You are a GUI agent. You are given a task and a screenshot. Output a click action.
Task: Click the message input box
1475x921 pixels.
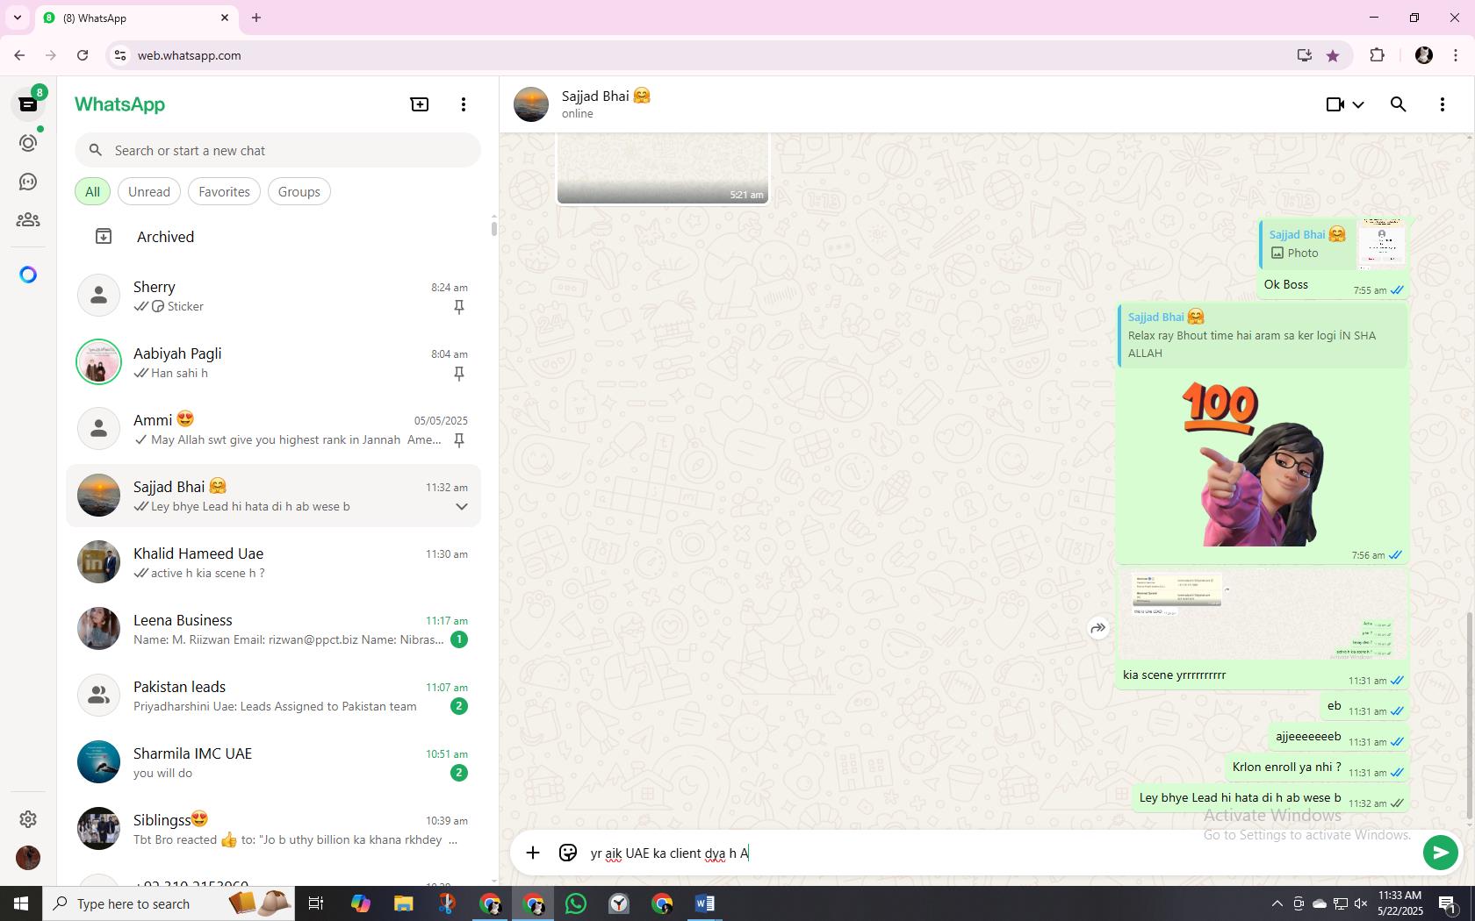click(x=1001, y=853)
